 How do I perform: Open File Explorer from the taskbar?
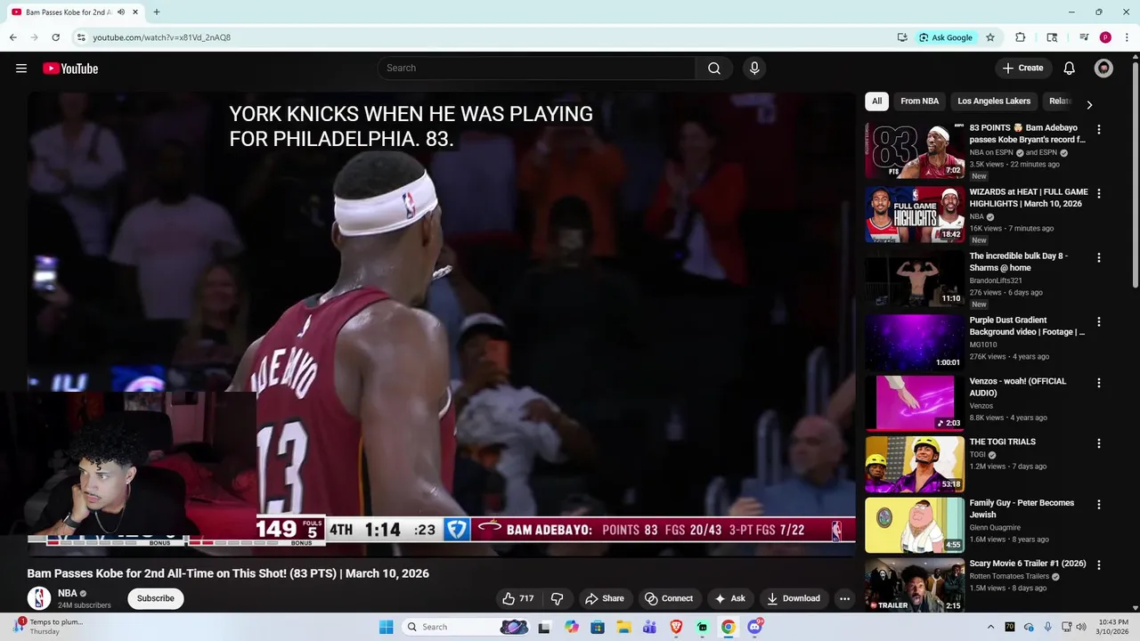click(x=623, y=627)
